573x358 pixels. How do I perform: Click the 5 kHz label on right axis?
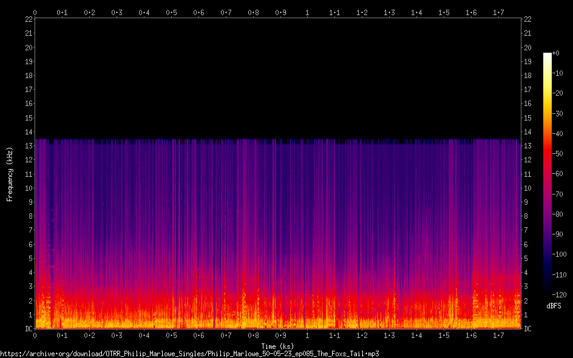[x=526, y=259]
